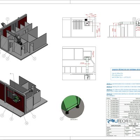Click the 1148 dimension above the front view
Viewport: 140px width, 140px height.
92,16
